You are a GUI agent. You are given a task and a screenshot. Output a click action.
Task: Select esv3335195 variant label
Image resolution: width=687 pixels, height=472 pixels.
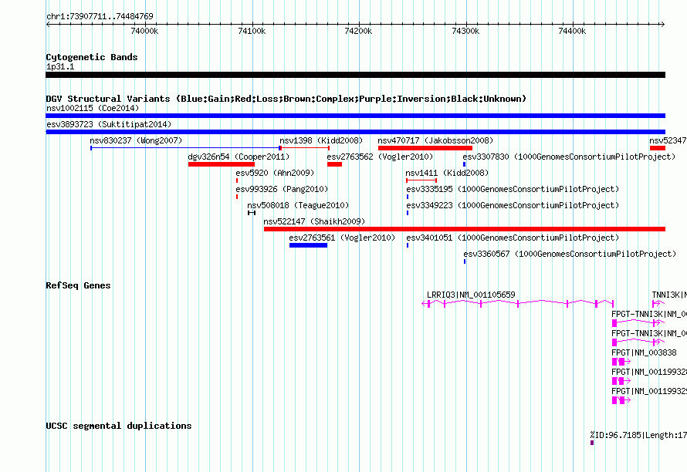[x=513, y=189]
